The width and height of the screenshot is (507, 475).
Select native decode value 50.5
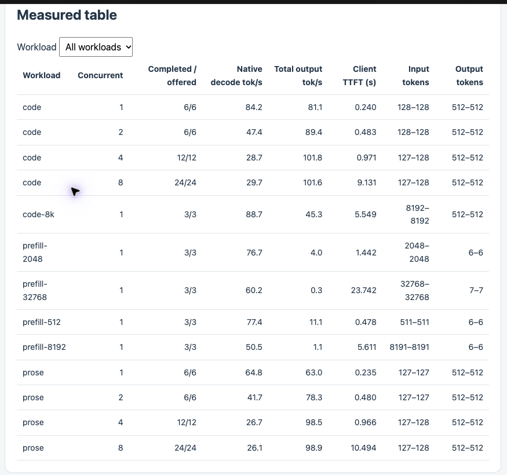[x=254, y=347]
